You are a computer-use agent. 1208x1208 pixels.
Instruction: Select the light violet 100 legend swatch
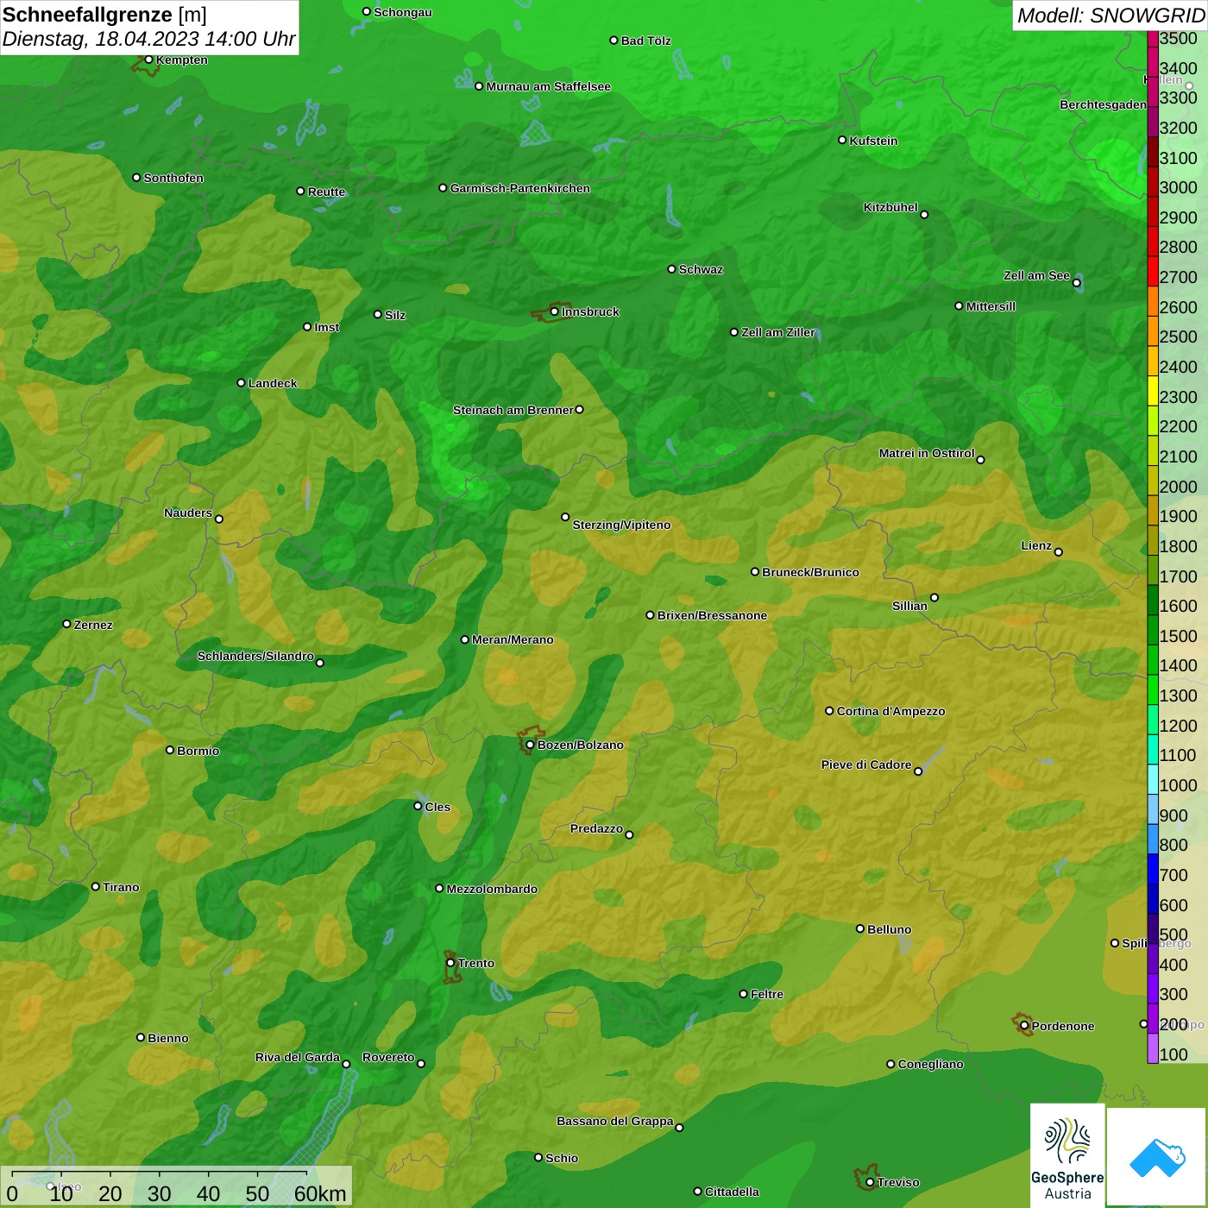pos(1153,1048)
